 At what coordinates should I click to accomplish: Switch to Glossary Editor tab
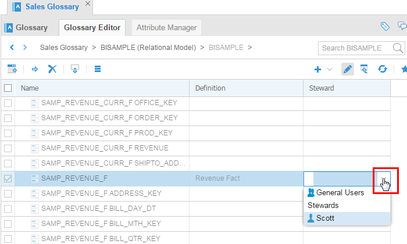click(x=92, y=27)
